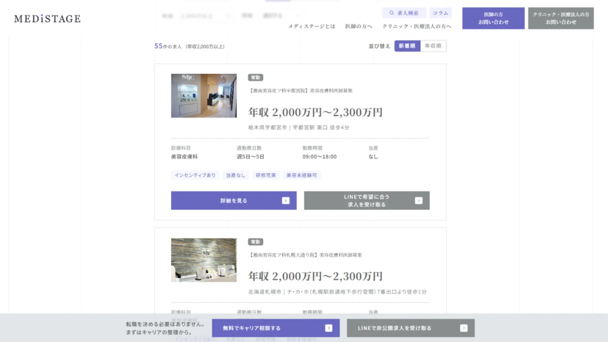This screenshot has width=608, height=342.
Task: Open the コラム link
Action: tap(440, 13)
